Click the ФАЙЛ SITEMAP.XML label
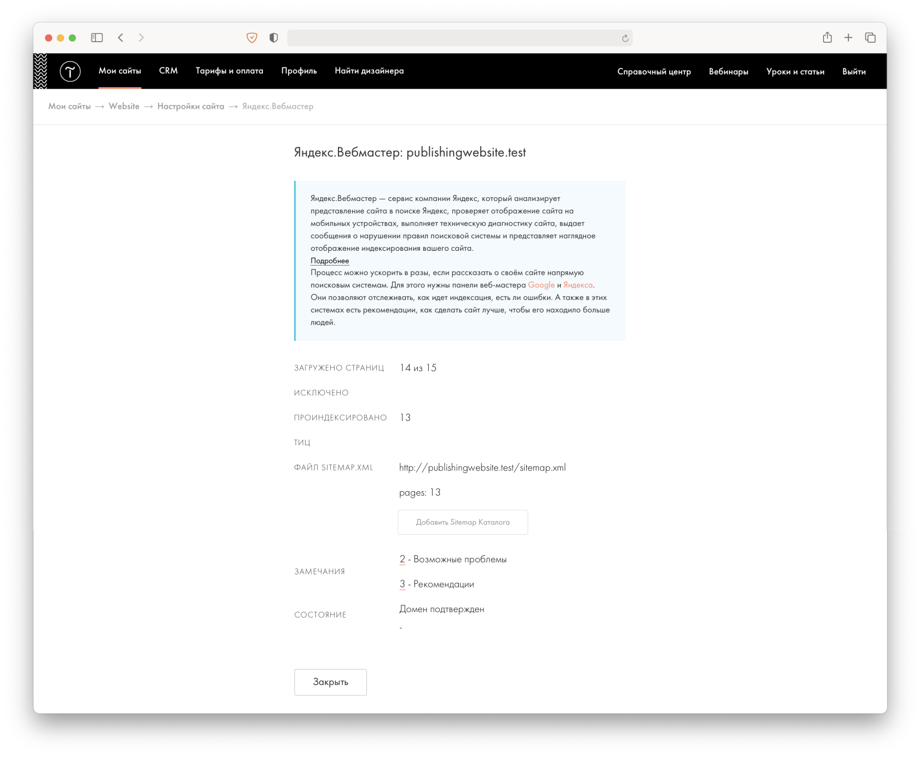Image resolution: width=920 pixels, height=760 pixels. [334, 468]
